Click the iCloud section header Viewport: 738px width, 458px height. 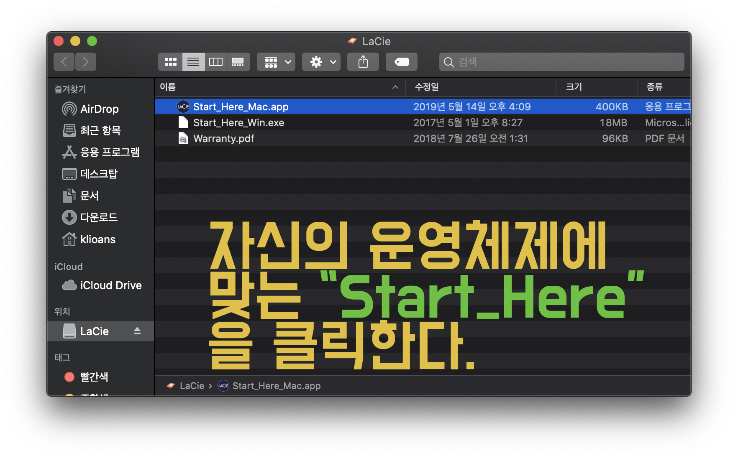[x=69, y=267]
